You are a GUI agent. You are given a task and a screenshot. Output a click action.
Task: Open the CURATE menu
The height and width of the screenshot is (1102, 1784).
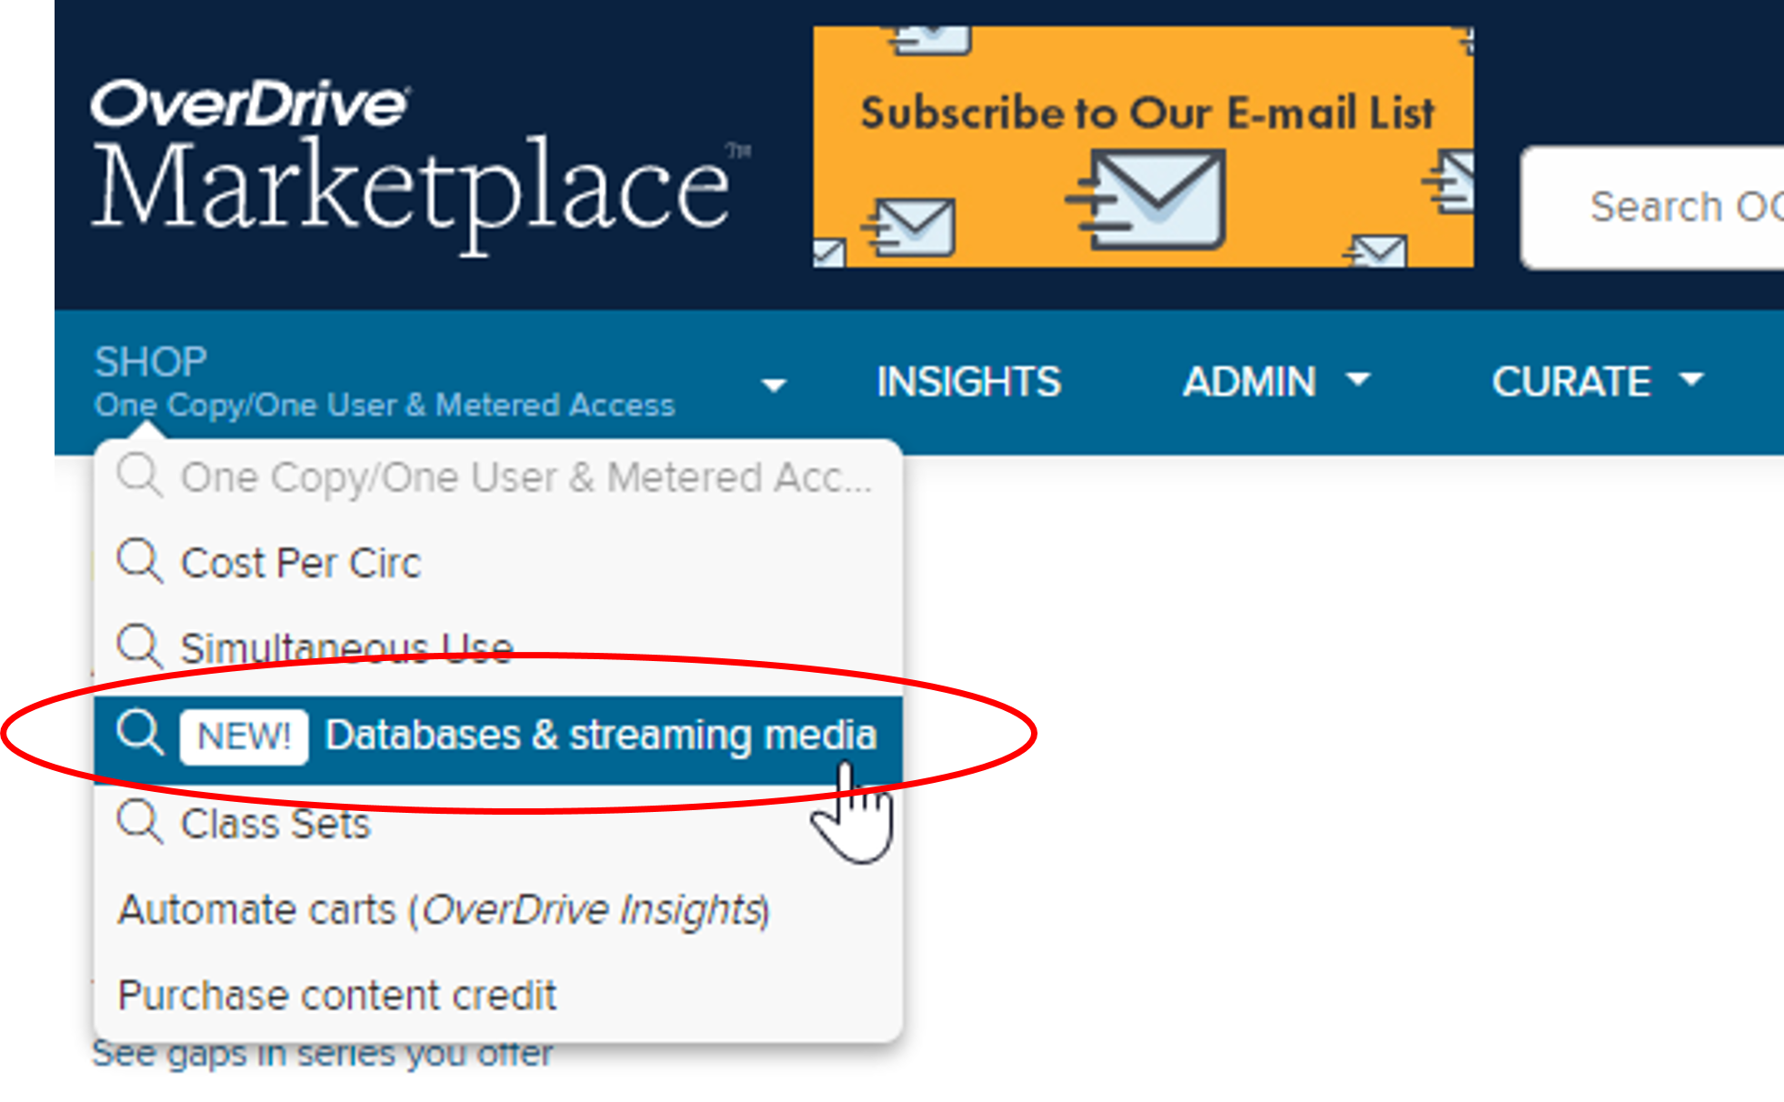[x=1571, y=382]
